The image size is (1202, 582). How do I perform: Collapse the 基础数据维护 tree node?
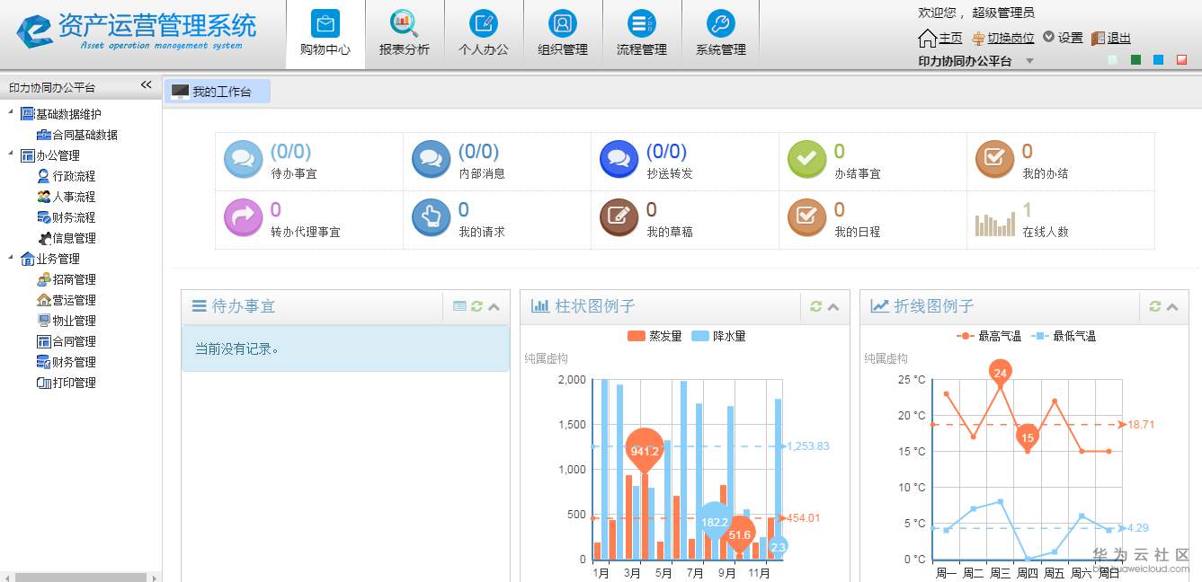(x=11, y=112)
